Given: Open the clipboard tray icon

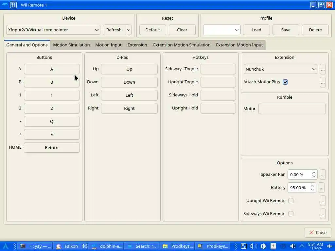Looking at the screenshot, I should tap(244, 246).
